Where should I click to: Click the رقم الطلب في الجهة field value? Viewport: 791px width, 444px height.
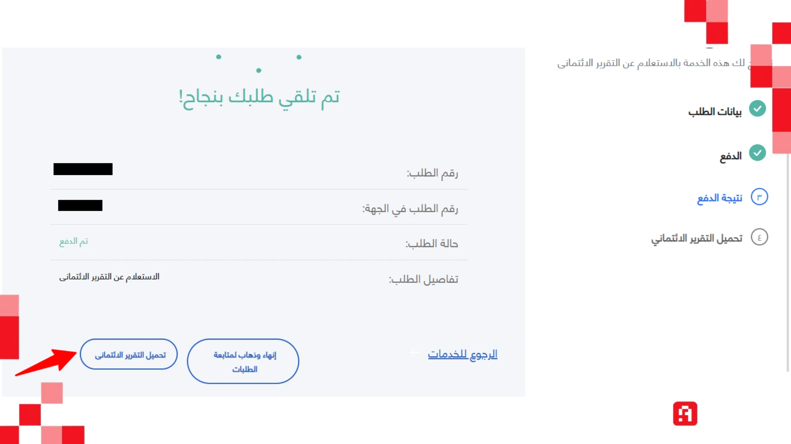pos(80,206)
